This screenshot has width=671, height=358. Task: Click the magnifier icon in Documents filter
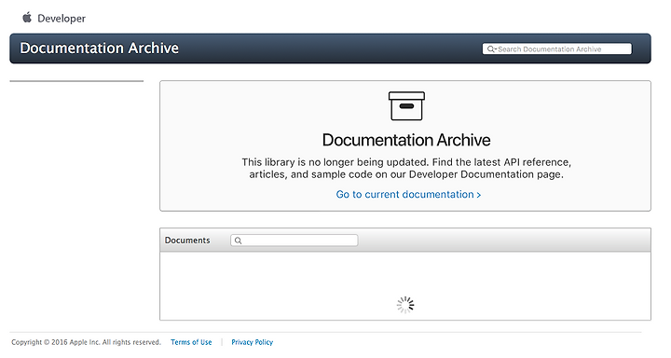[239, 241]
